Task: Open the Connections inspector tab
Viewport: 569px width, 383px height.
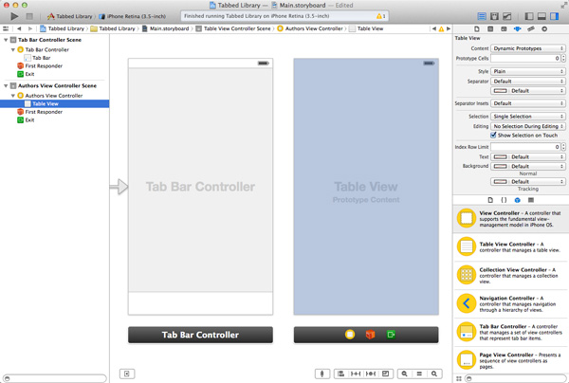Action: [x=544, y=29]
